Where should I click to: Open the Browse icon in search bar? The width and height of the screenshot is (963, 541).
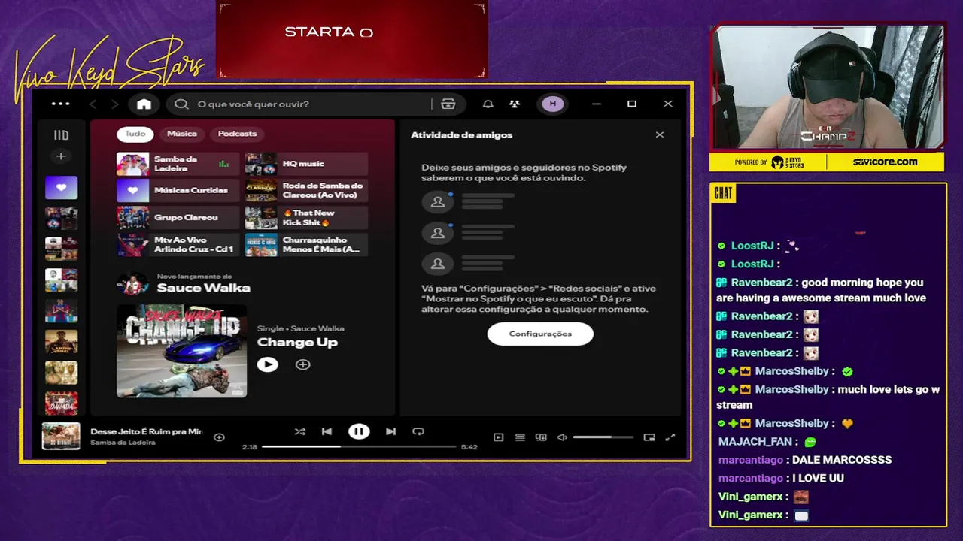click(448, 104)
